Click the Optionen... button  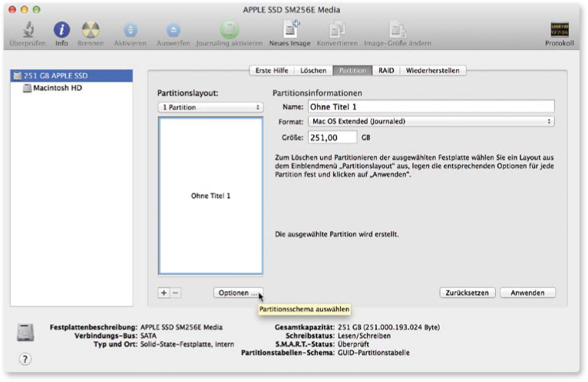[238, 293]
